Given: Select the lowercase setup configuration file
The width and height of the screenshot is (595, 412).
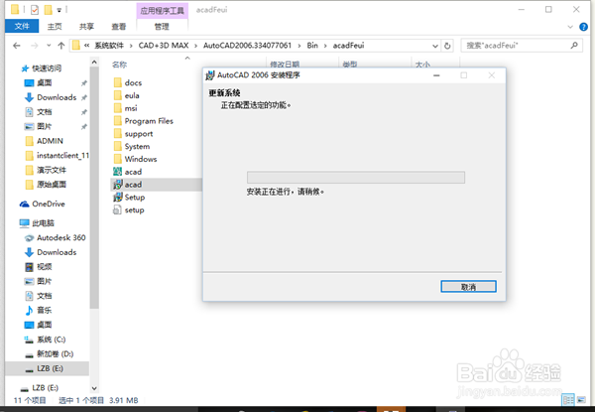Looking at the screenshot, I should (x=129, y=210).
